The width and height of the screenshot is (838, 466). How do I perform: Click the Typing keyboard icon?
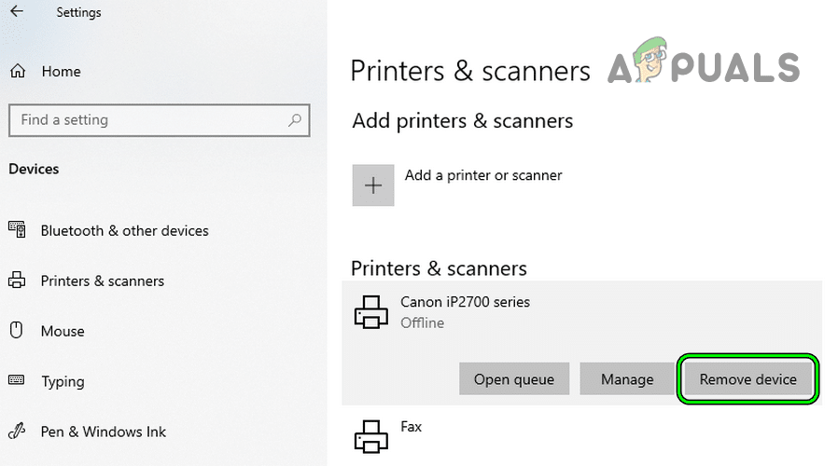coord(17,381)
